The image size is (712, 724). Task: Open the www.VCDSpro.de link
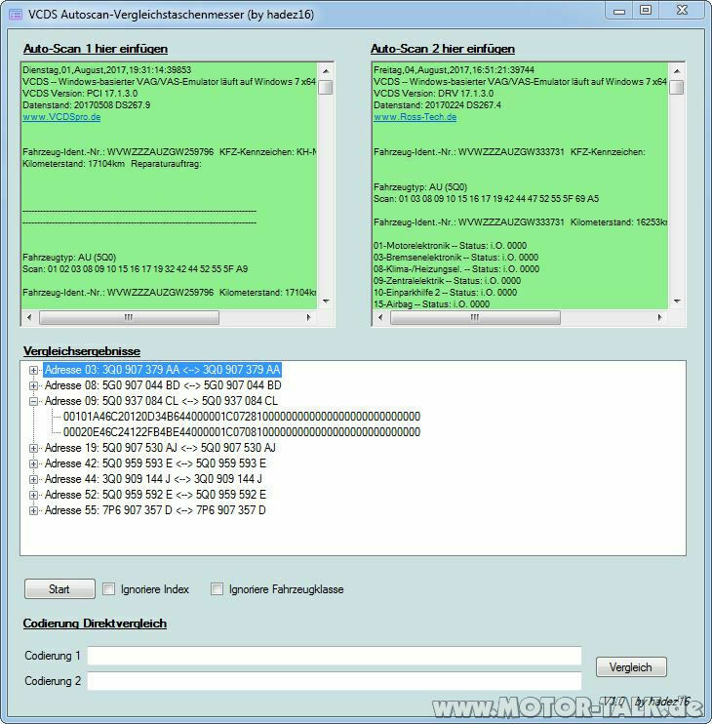click(61, 117)
